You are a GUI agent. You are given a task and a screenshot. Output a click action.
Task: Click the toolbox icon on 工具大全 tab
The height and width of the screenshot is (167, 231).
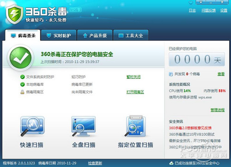point(121,36)
